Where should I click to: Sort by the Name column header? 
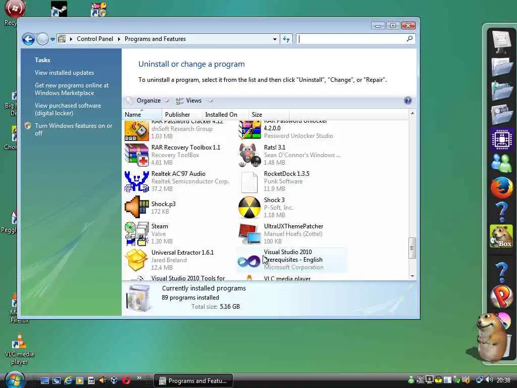[x=142, y=115]
